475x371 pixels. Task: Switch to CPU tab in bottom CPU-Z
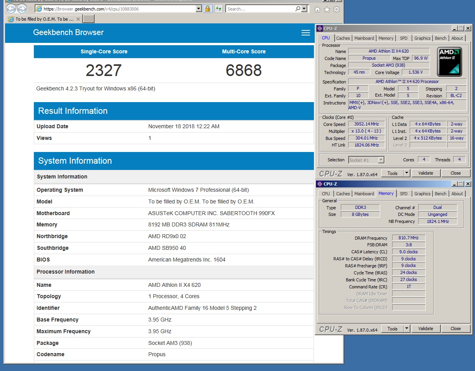(x=326, y=194)
